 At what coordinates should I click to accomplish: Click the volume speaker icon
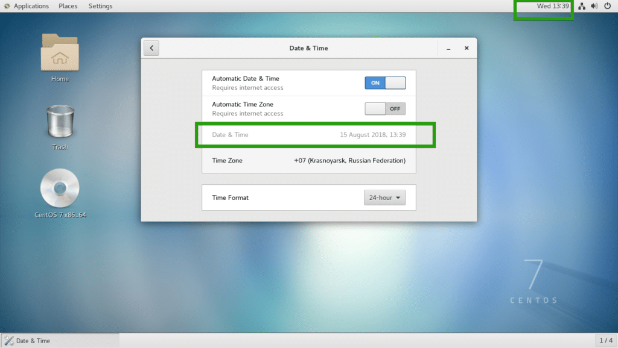pos(594,6)
